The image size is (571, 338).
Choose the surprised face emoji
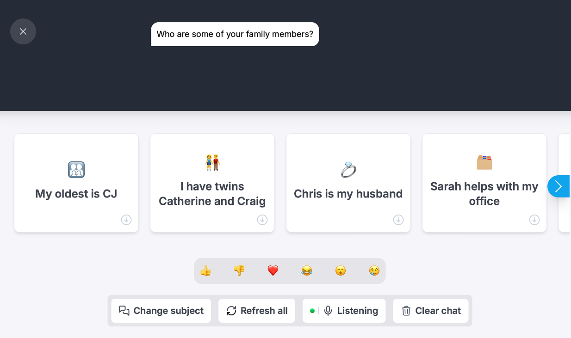pos(340,270)
